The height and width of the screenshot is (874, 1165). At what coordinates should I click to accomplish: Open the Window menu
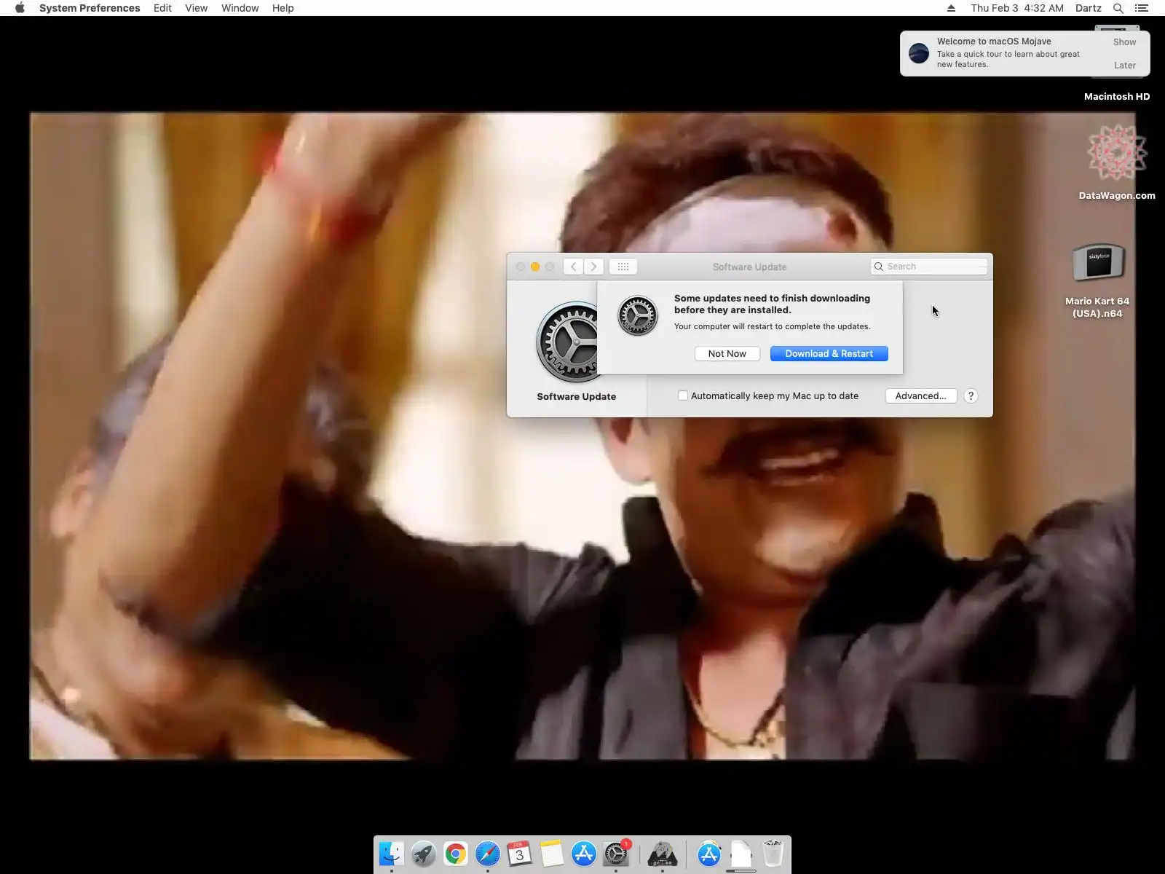pyautogui.click(x=240, y=8)
